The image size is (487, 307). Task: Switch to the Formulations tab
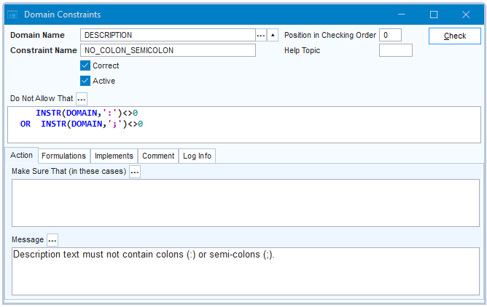(63, 156)
